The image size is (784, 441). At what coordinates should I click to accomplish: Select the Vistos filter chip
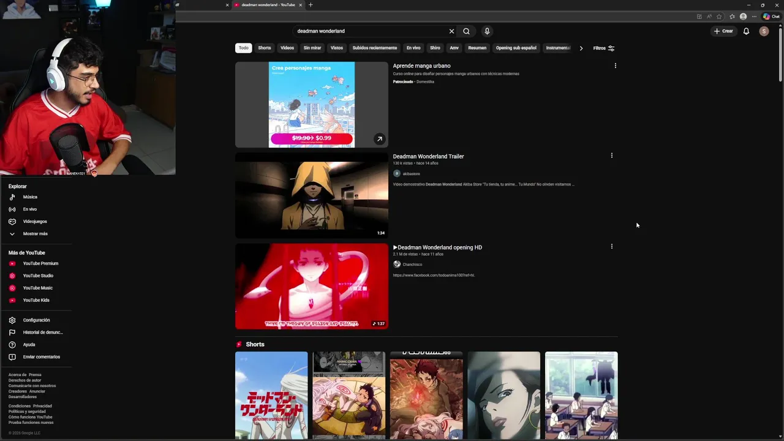coord(337,48)
